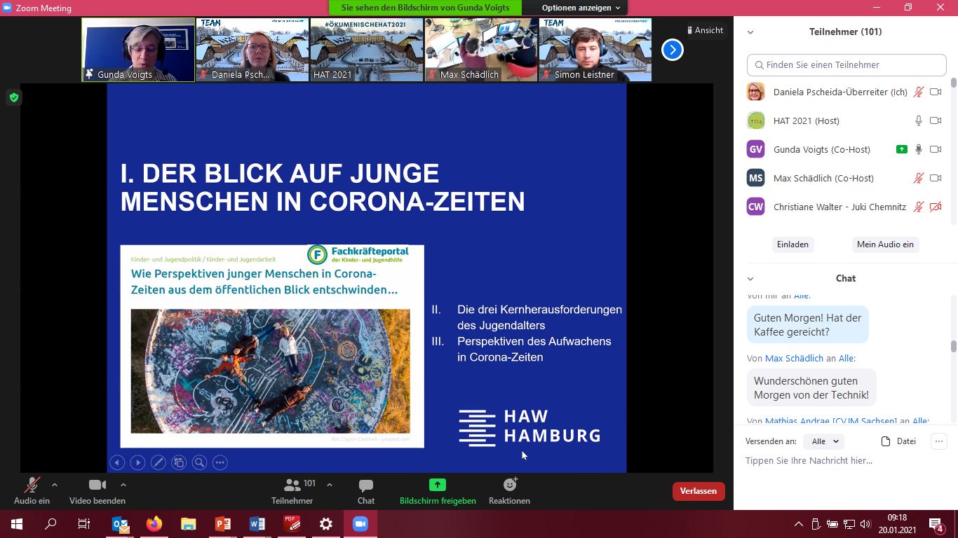Click Gunda Voigts camera icon

pyautogui.click(x=936, y=149)
